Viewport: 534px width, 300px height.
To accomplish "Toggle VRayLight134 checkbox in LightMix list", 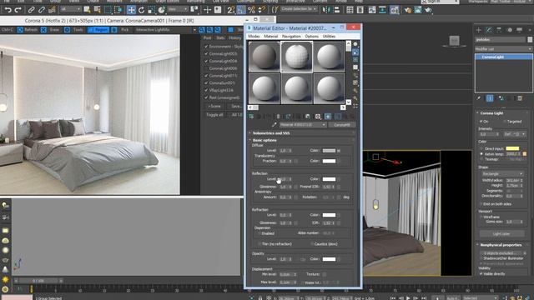I will pos(206,90).
